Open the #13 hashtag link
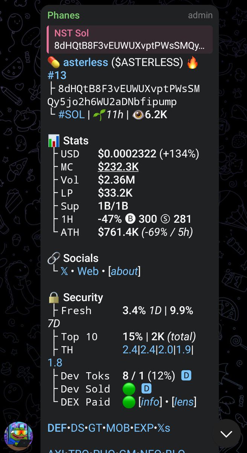Image resolution: width=247 pixels, height=453 pixels. 57,75
